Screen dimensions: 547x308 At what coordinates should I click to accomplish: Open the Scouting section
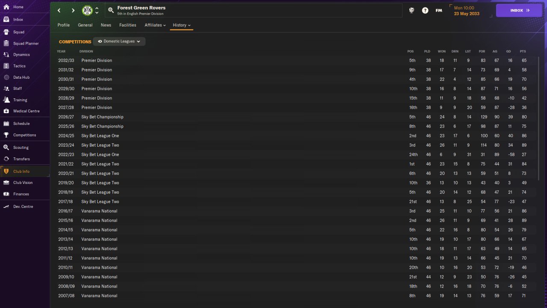pos(25,148)
